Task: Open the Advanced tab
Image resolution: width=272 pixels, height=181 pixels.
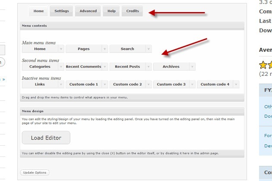Action: 88,11
